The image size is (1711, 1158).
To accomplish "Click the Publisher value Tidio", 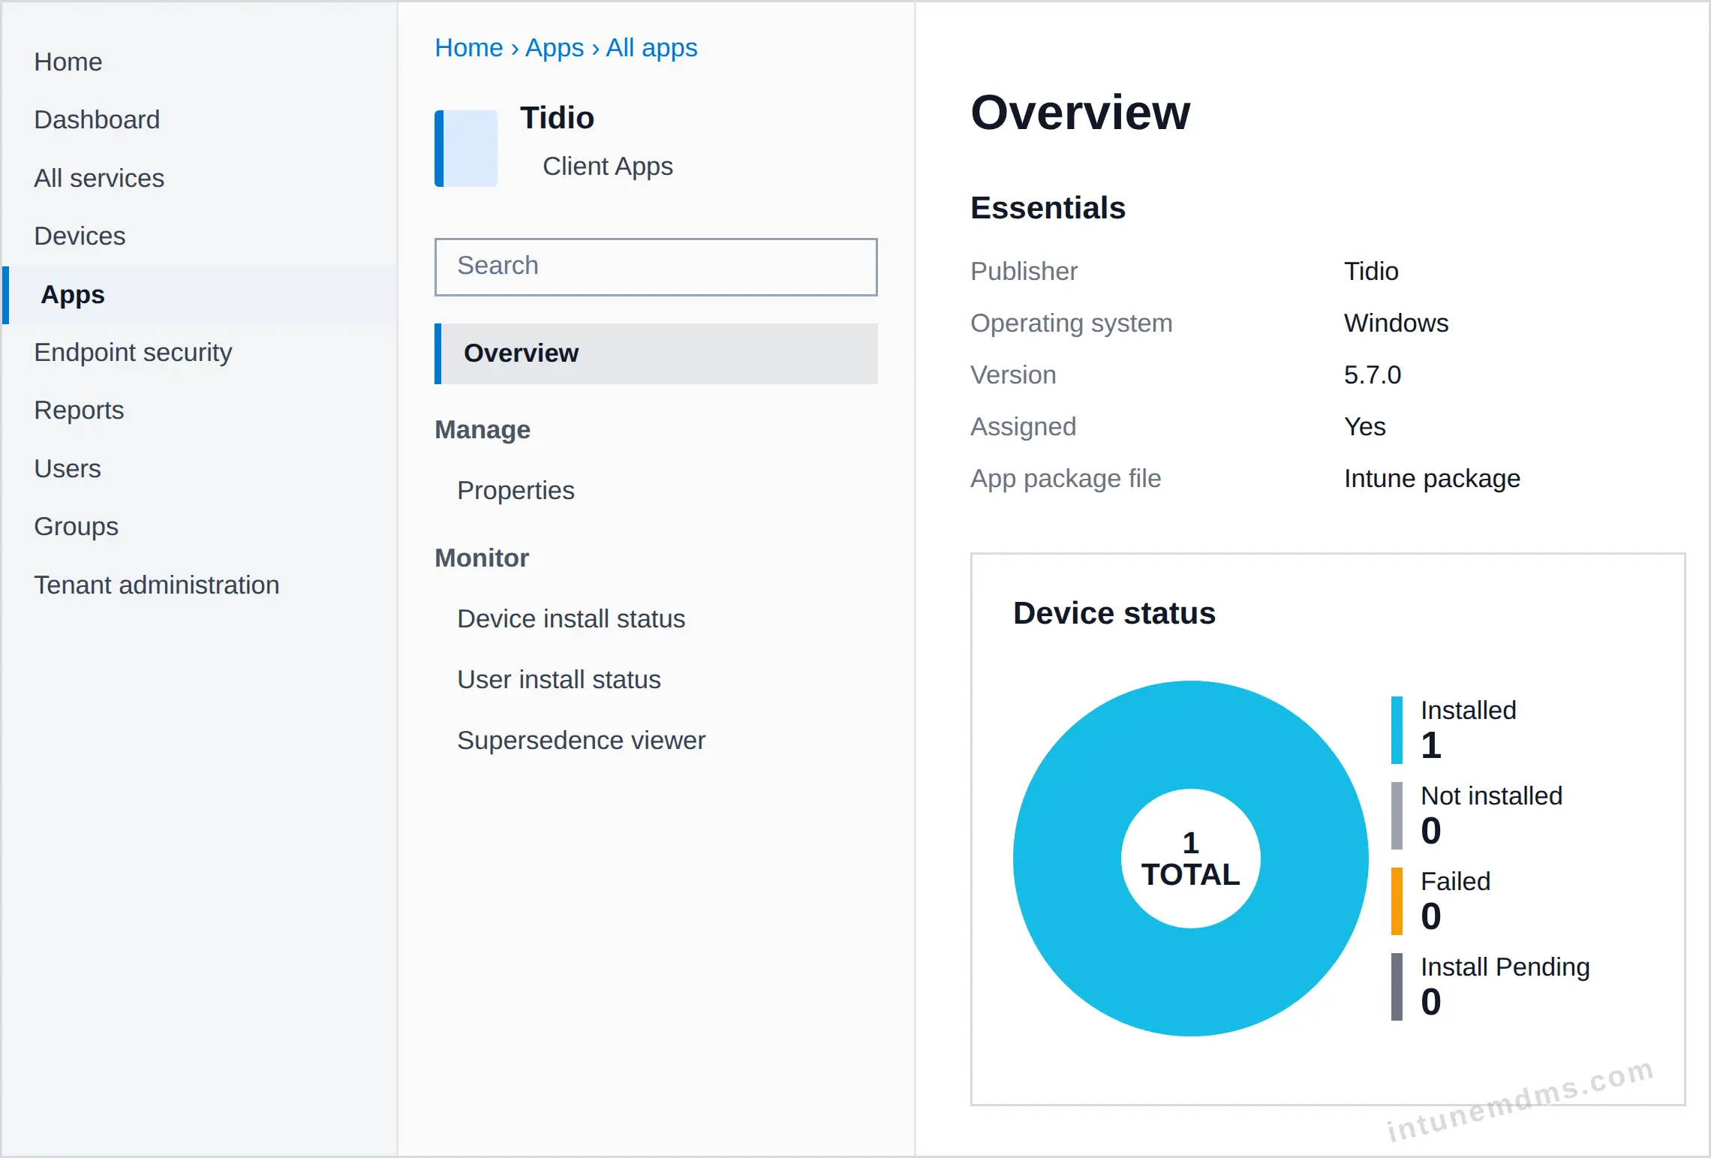I will click(x=1371, y=271).
